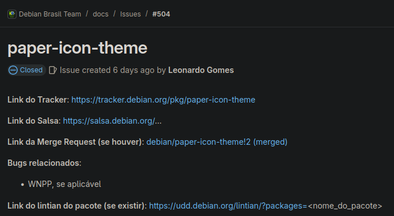The width and height of the screenshot is (394, 216).
Task: Click the '6 days ago' timestamp
Action: point(133,70)
